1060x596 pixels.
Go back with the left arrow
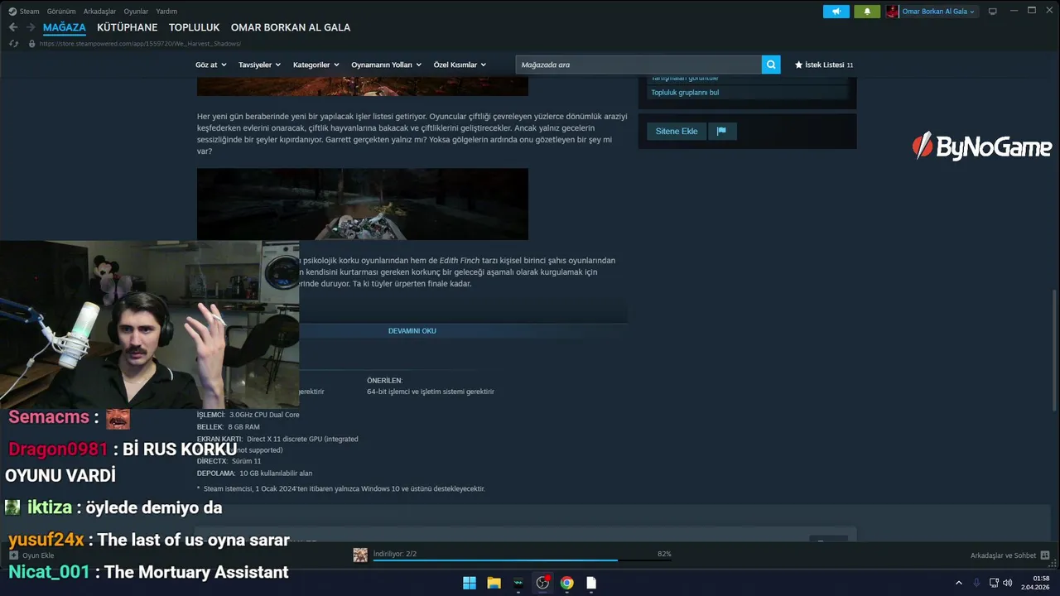13,27
